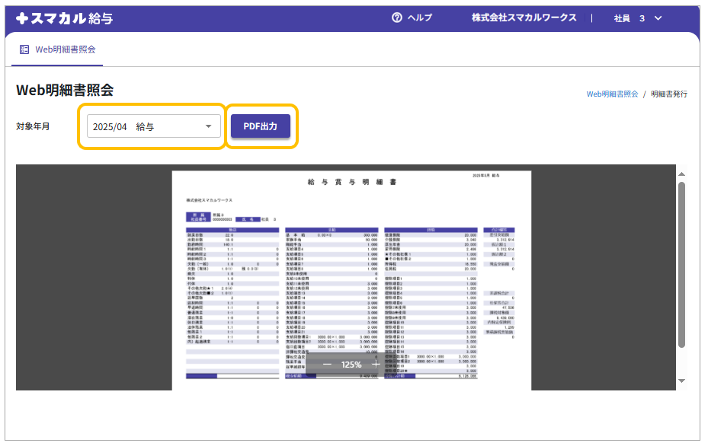Click the document icon in Web明細書照会 tab

(24, 49)
